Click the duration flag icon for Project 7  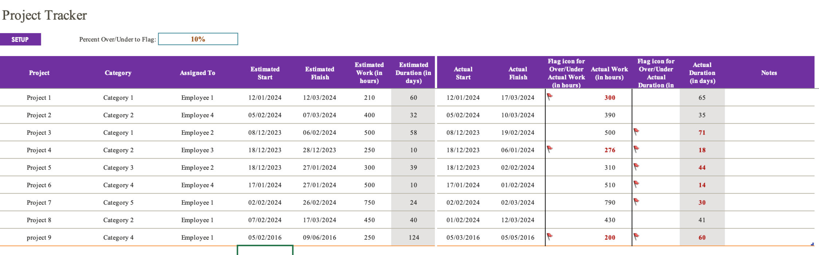coord(636,201)
